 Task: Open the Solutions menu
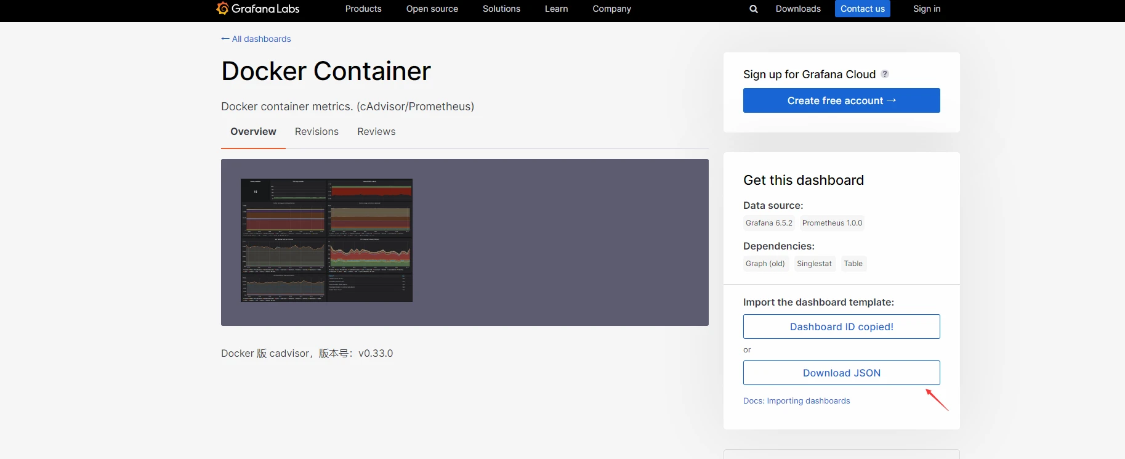(501, 9)
